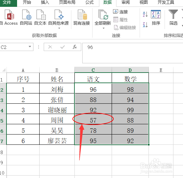Select the cell with name 周围
Image resolution: width=183 pixels, height=178 pixels.
point(57,119)
